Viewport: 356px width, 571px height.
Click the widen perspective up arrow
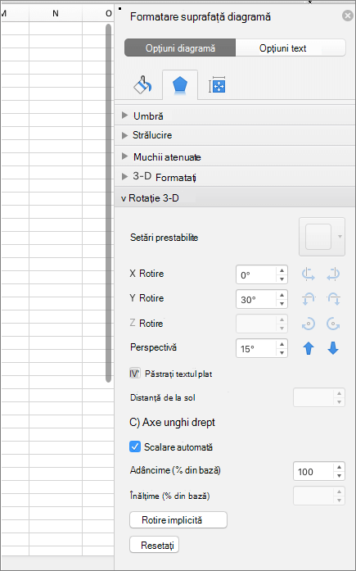coord(309,348)
